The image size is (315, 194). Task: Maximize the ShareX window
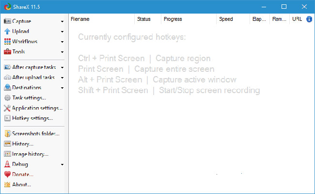click(284, 7)
